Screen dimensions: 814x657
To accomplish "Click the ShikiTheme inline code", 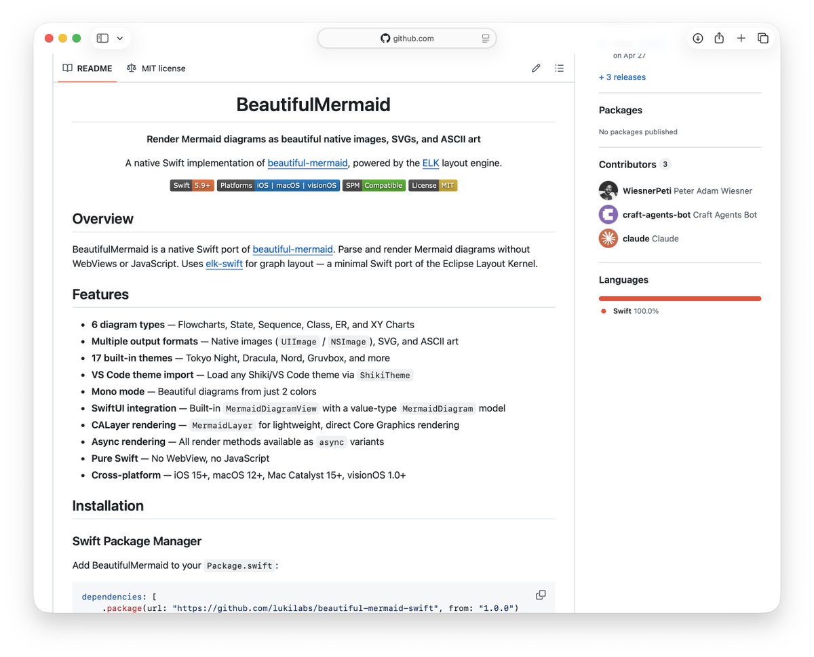I will point(385,375).
